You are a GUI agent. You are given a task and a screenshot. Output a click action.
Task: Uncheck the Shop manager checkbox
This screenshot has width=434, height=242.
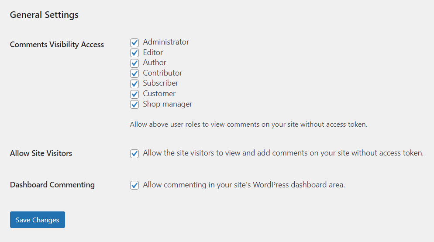pyautogui.click(x=134, y=104)
